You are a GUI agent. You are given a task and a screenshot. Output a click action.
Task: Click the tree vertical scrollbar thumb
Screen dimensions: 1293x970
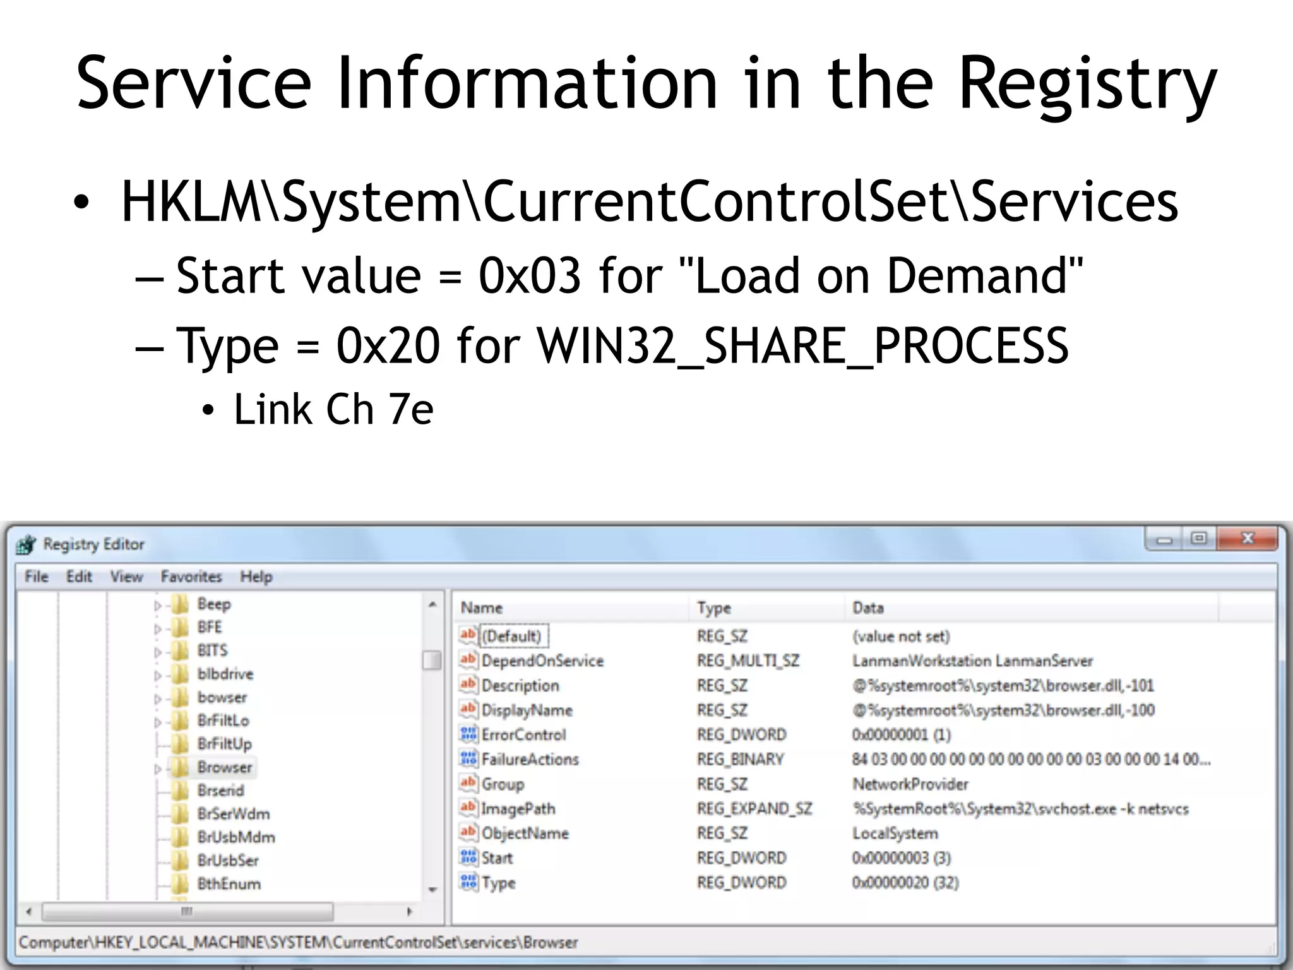(432, 660)
